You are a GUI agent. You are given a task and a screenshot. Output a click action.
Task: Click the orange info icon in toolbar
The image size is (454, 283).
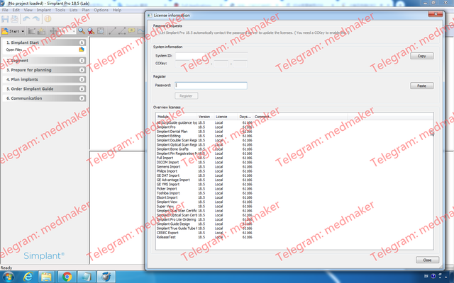pos(48,19)
